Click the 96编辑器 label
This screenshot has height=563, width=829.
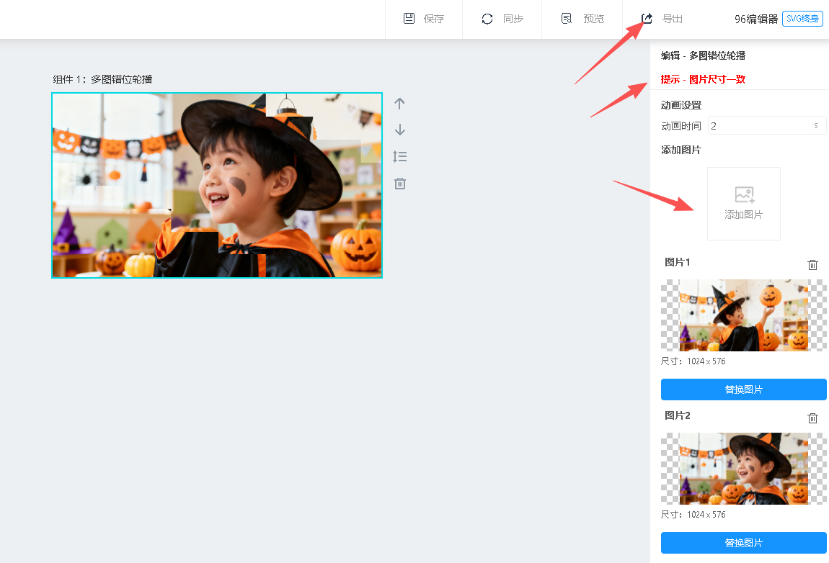tap(756, 19)
